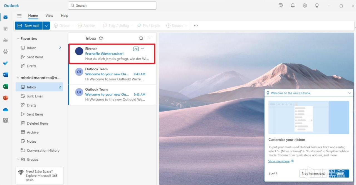This screenshot has width=356, height=185.
Task: Open the Notes folder
Action: point(39,141)
